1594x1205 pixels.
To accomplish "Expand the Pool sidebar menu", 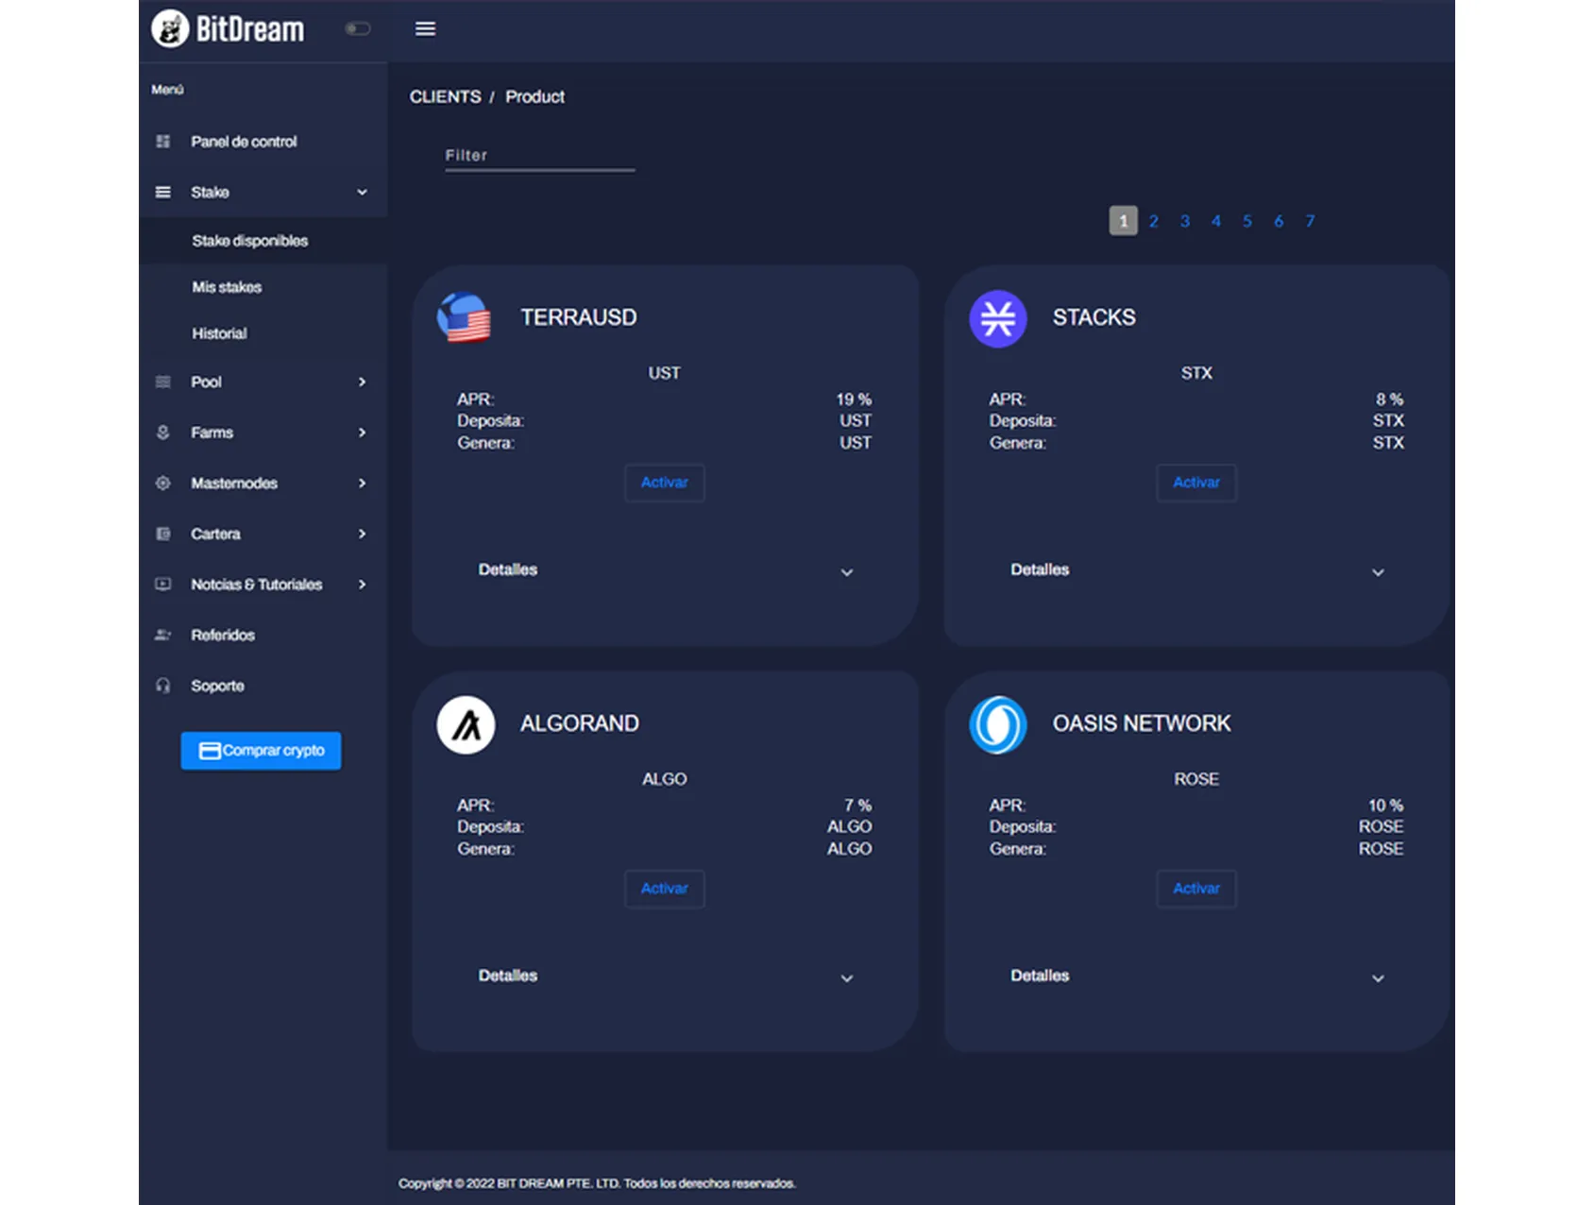I will (x=362, y=382).
